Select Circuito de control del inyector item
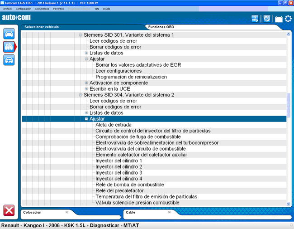Screen dimensions: 294x229 [153, 131]
